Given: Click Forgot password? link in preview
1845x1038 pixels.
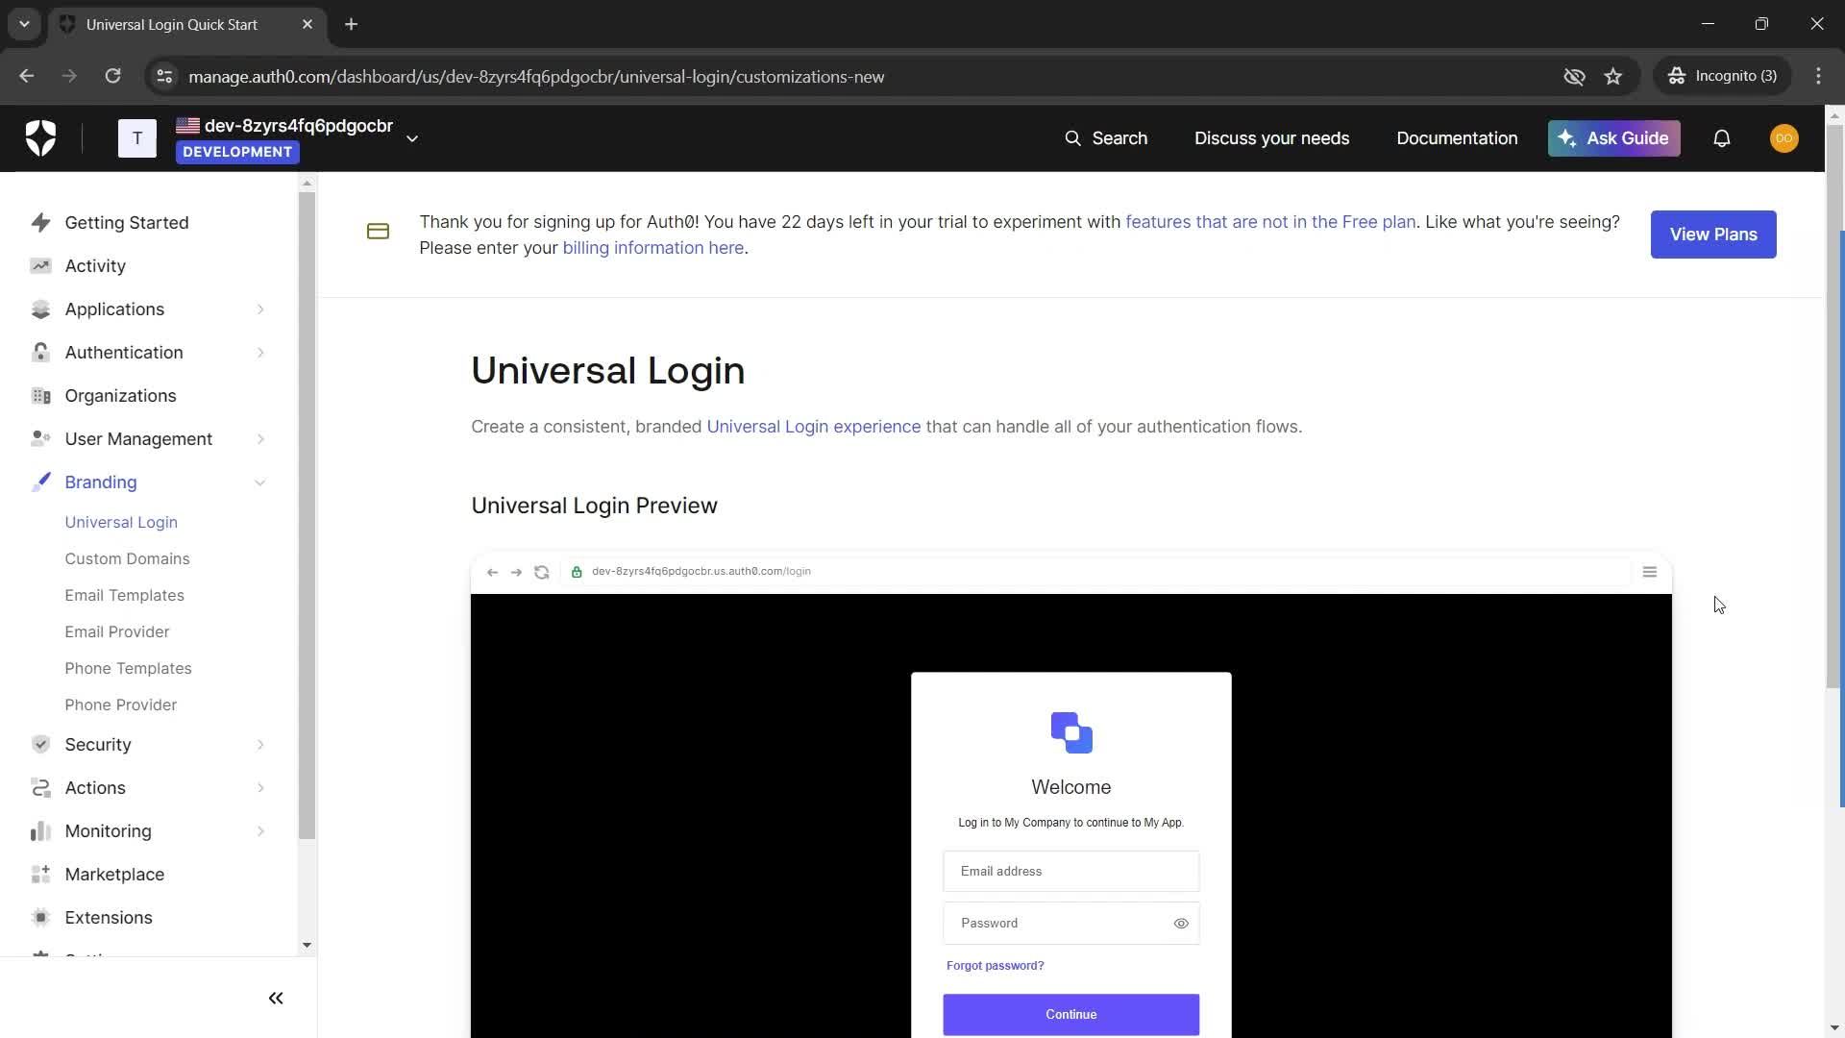Looking at the screenshot, I should tap(995, 966).
